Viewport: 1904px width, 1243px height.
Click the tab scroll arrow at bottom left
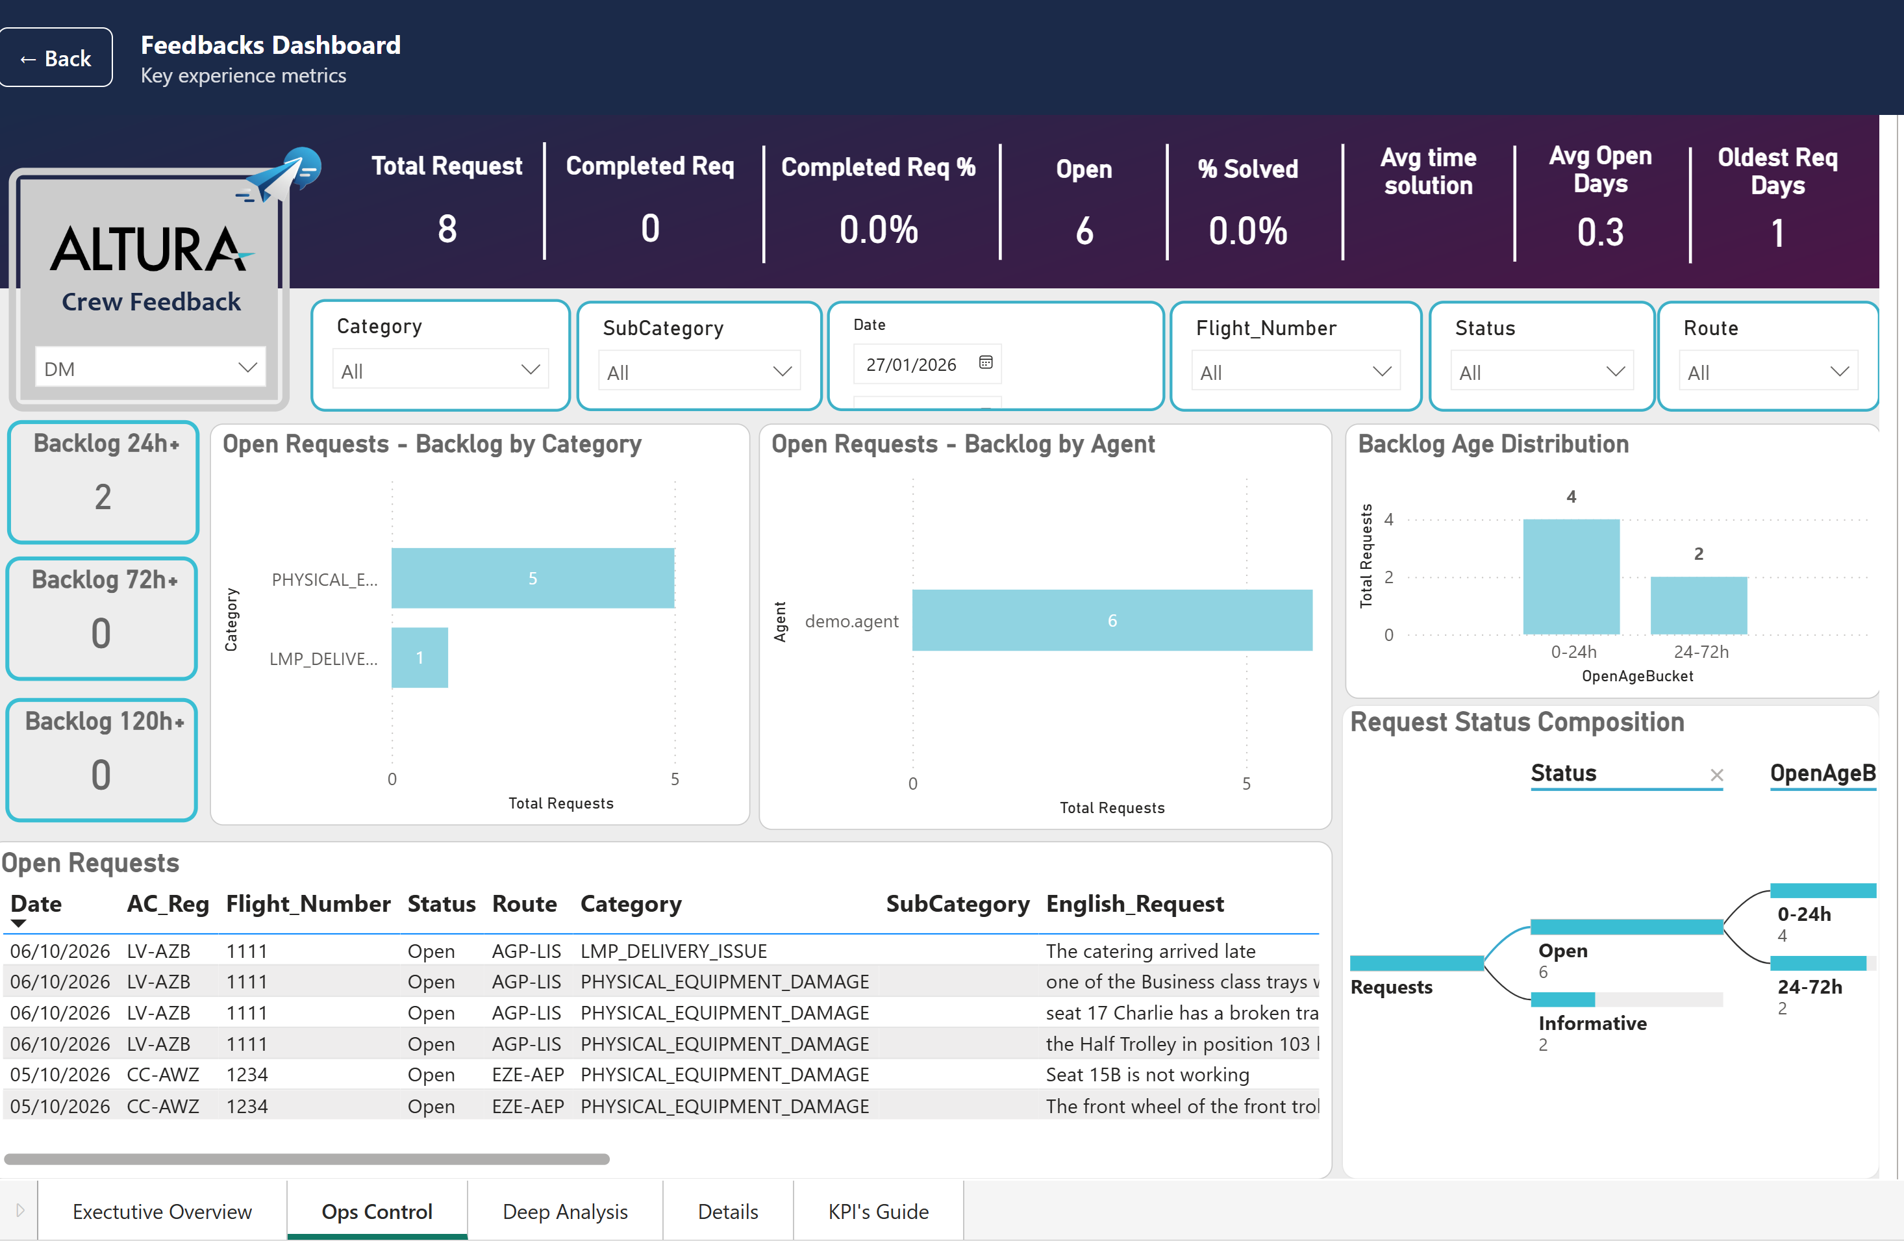click(x=20, y=1211)
